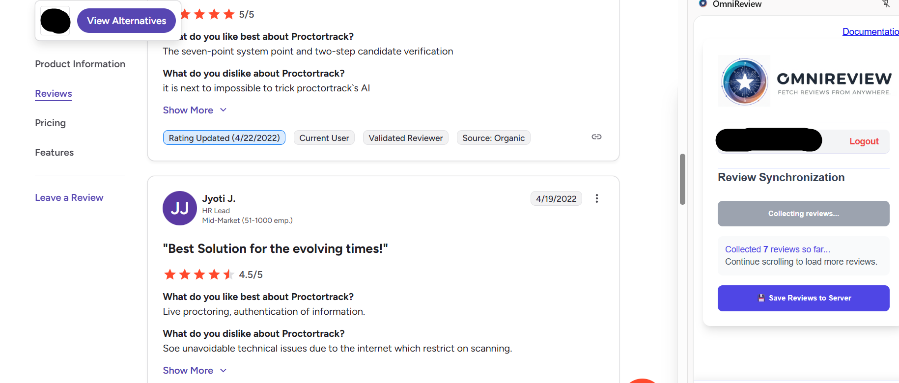The image size is (899, 383).
Task: Click the copy review link icon
Action: 596,137
